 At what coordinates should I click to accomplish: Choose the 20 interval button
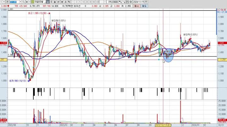tap(87, 2)
